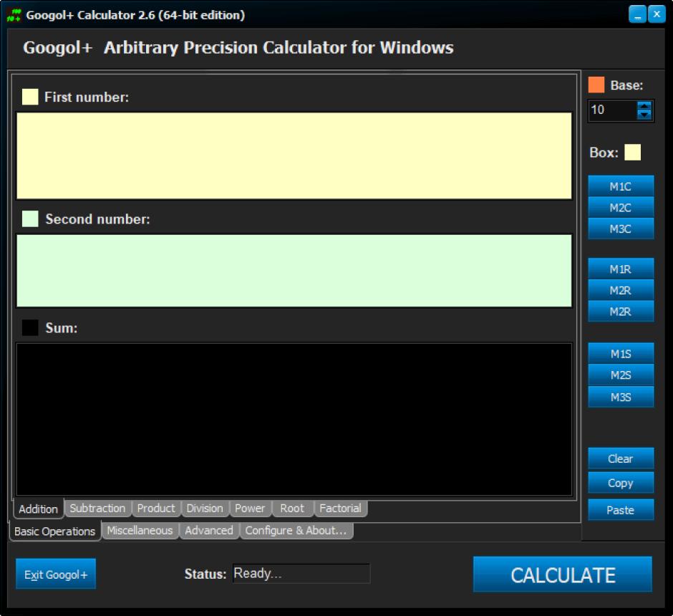Switch to the Factorial tab
Image resolution: width=673 pixels, height=616 pixels.
340,509
